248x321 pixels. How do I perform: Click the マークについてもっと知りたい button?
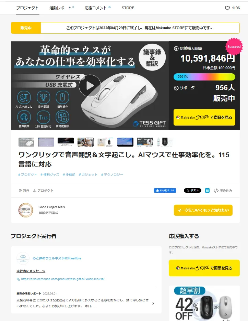(203, 210)
